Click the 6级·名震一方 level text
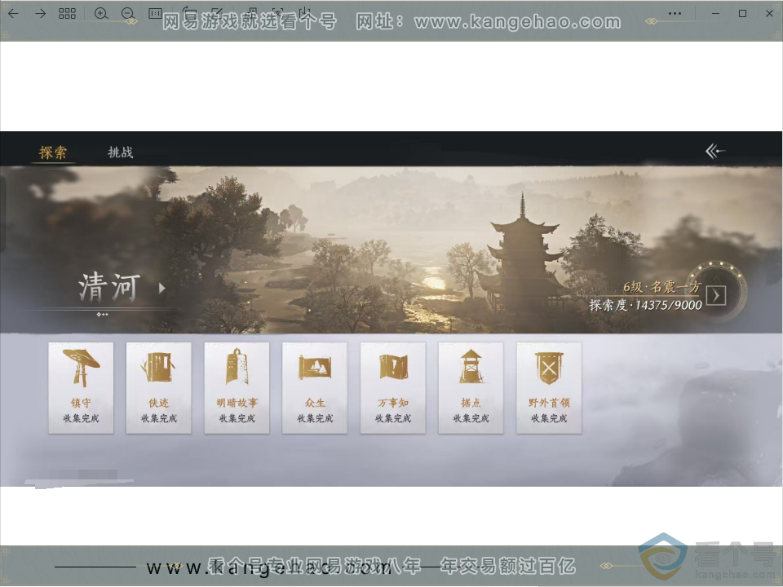Viewport: 783px width, 587px height. point(662,287)
